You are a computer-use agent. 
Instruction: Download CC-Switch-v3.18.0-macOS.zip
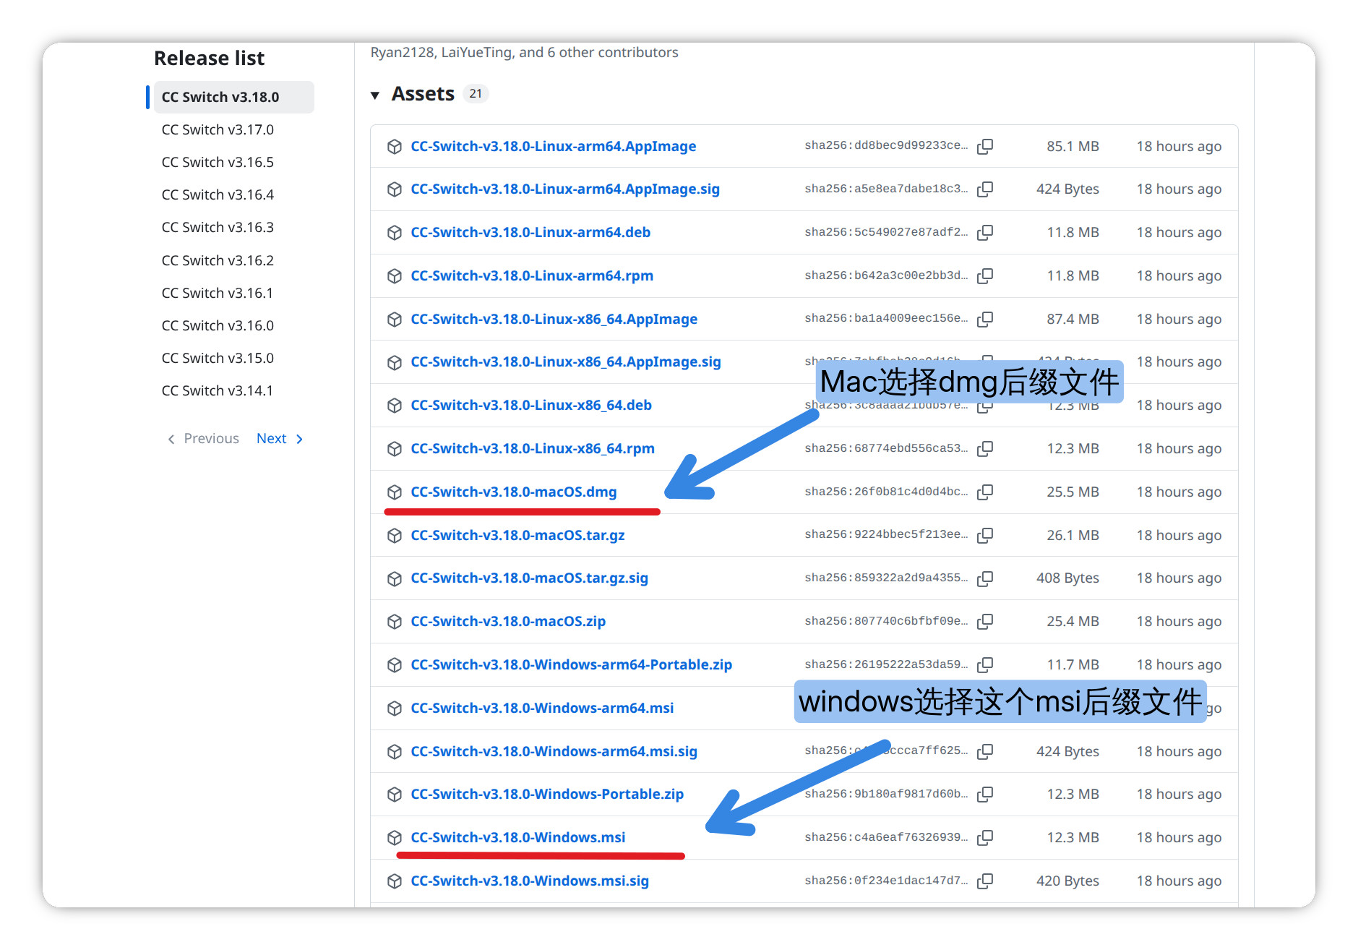pyautogui.click(x=508, y=621)
